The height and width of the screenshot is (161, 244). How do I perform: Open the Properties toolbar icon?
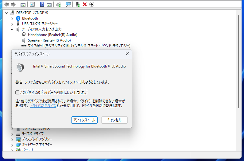pos(32,5)
